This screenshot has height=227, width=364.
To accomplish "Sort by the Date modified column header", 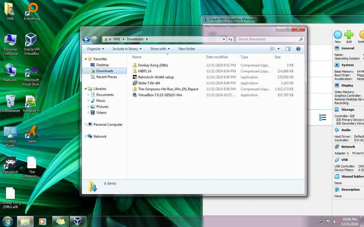I will [221, 57].
